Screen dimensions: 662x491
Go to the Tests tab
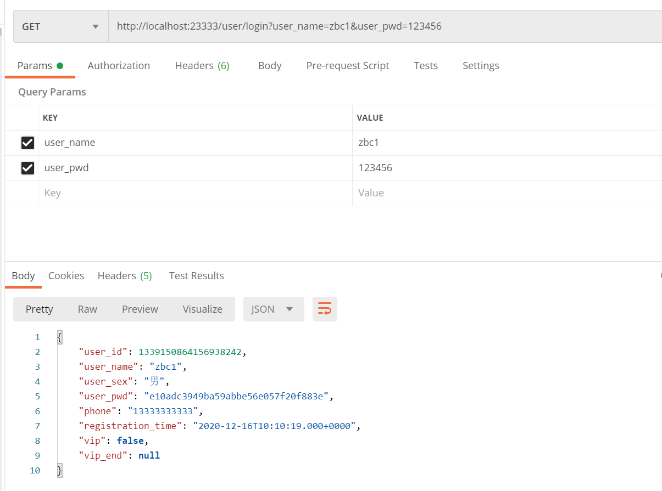[x=426, y=66]
